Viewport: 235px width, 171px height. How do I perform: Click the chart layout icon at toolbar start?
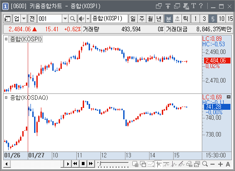click(x=8, y=19)
